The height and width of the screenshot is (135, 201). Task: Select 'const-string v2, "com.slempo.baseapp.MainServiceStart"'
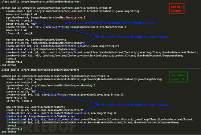tap(45, 110)
